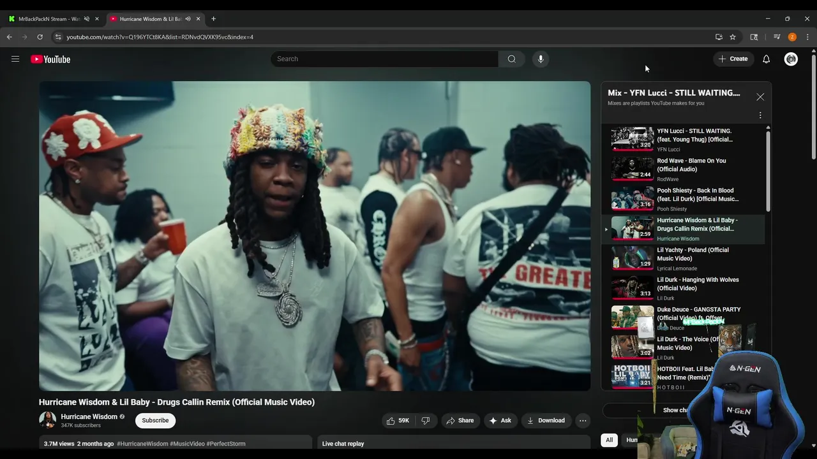817x459 pixels.
Task: Reload the current page
Action: coord(40,37)
